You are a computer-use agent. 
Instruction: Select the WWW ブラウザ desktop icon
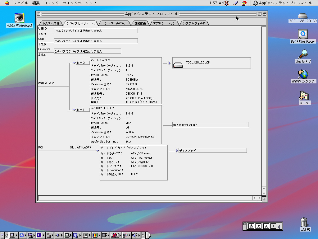click(x=303, y=74)
